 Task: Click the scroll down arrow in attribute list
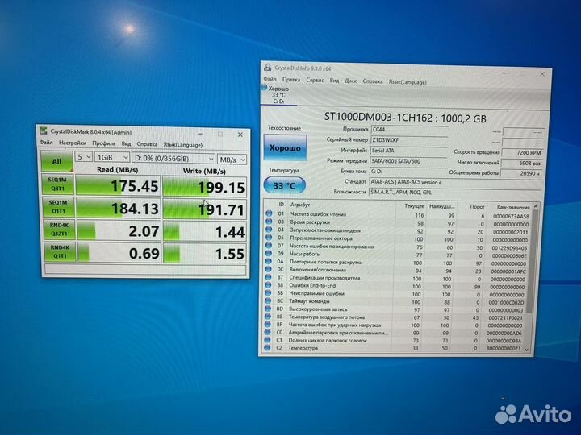coord(527,350)
